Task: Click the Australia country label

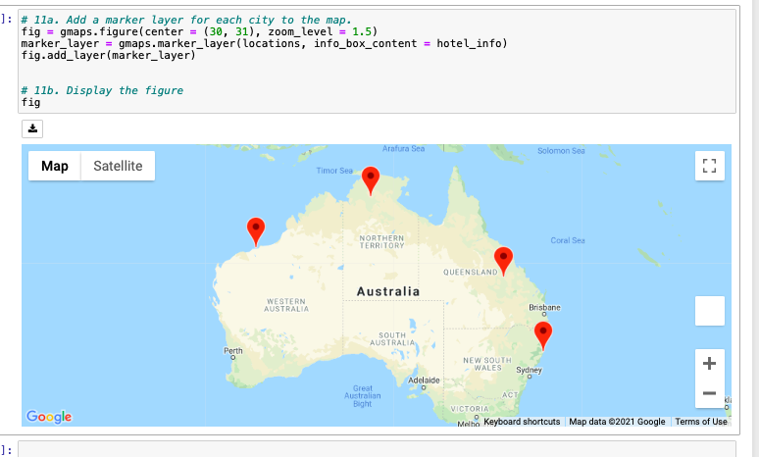Action: coord(388,291)
